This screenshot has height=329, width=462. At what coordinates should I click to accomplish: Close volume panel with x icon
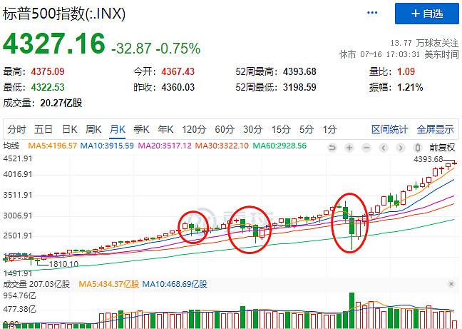(x=451, y=284)
